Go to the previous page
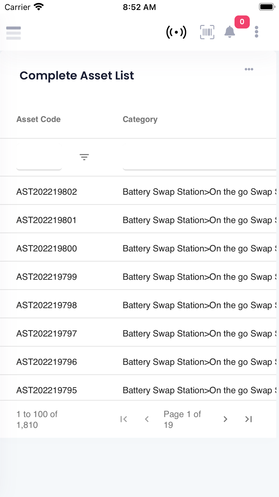 point(147,419)
